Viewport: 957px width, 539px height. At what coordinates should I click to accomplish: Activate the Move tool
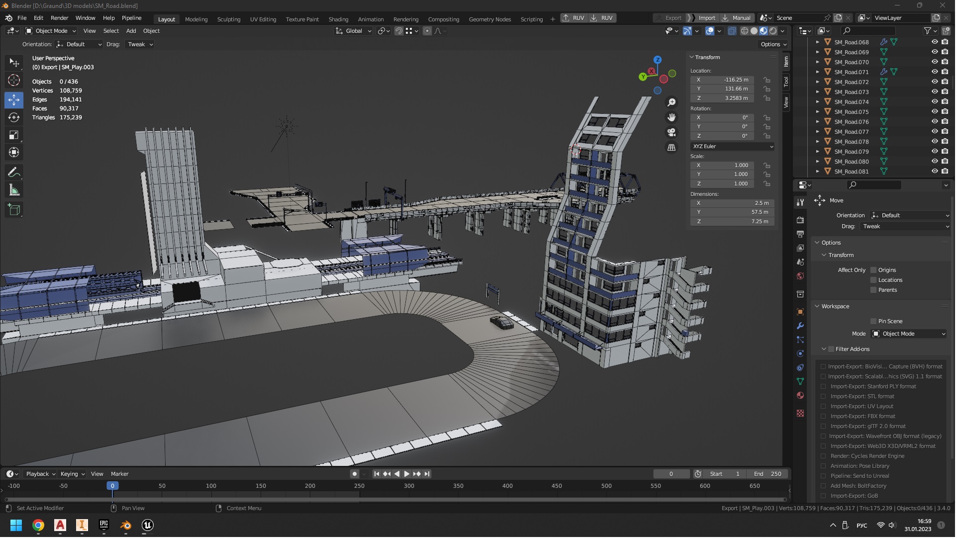(x=14, y=100)
